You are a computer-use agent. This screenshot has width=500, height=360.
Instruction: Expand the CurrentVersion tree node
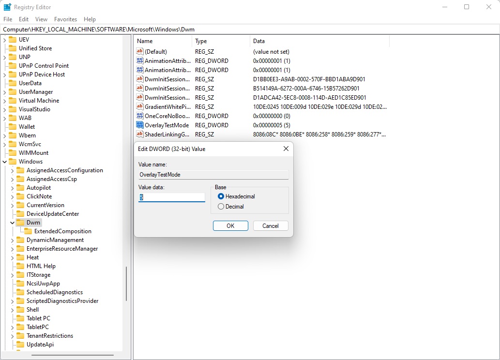[13, 205]
